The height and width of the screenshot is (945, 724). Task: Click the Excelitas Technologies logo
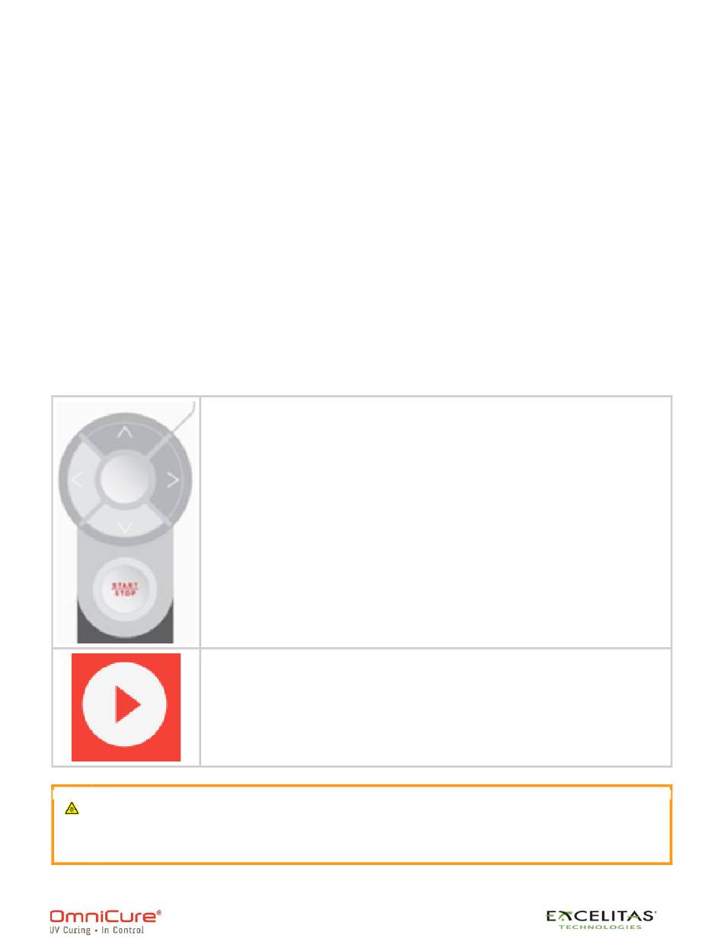(601, 919)
